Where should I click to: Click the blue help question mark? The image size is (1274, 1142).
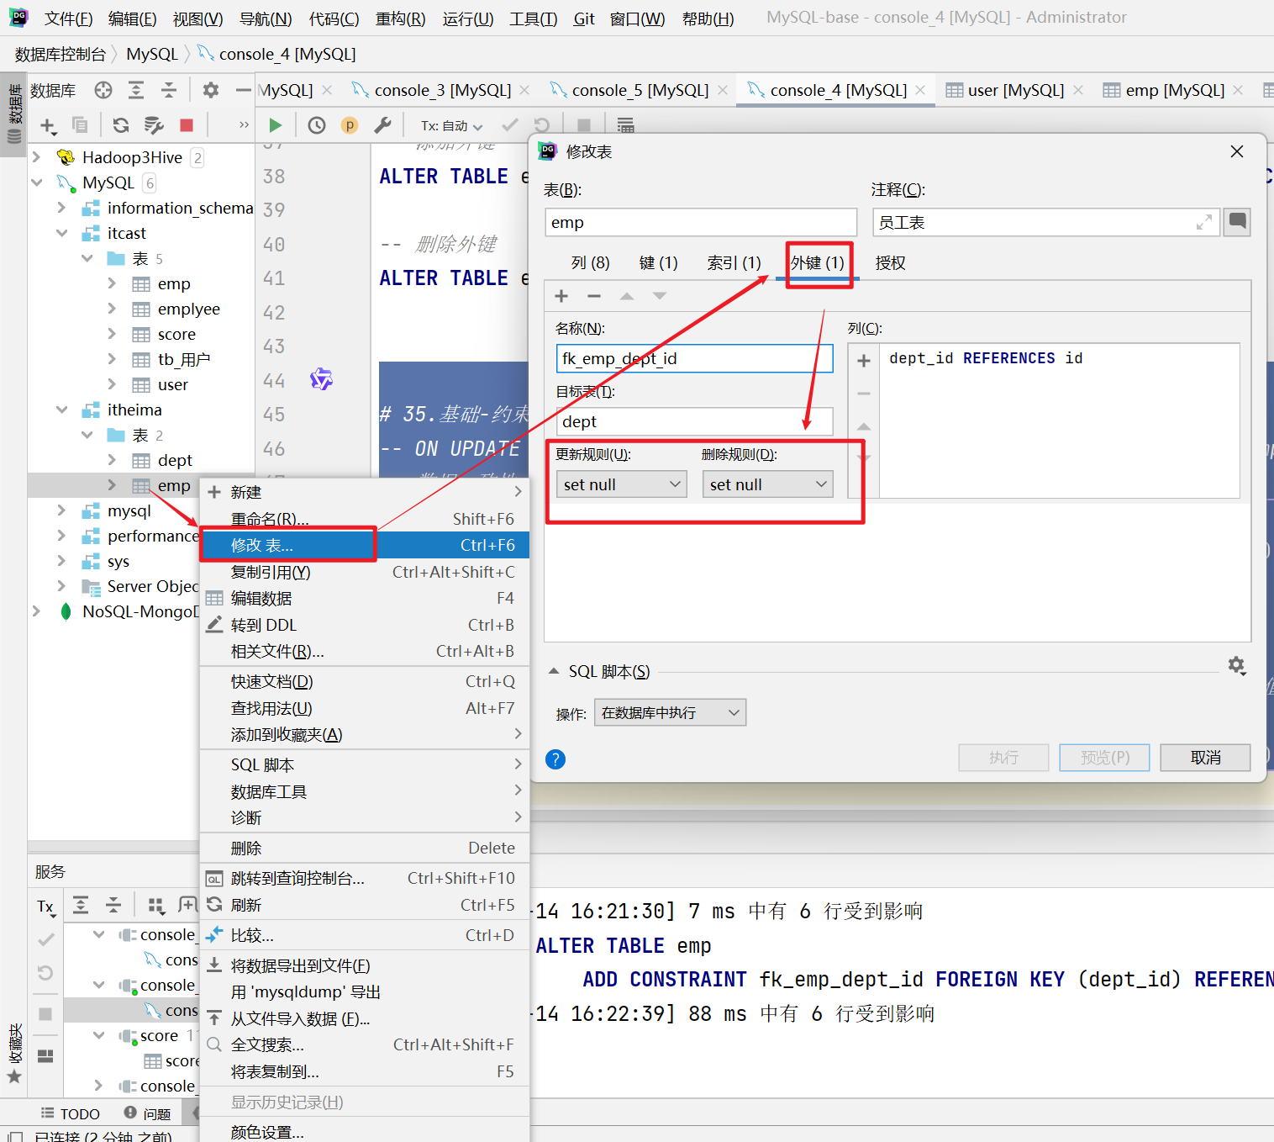coord(555,759)
